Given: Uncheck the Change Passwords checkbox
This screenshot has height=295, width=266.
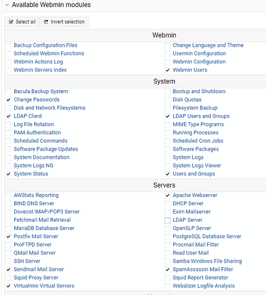Looking at the screenshot, I should pyautogui.click(x=8, y=100).
